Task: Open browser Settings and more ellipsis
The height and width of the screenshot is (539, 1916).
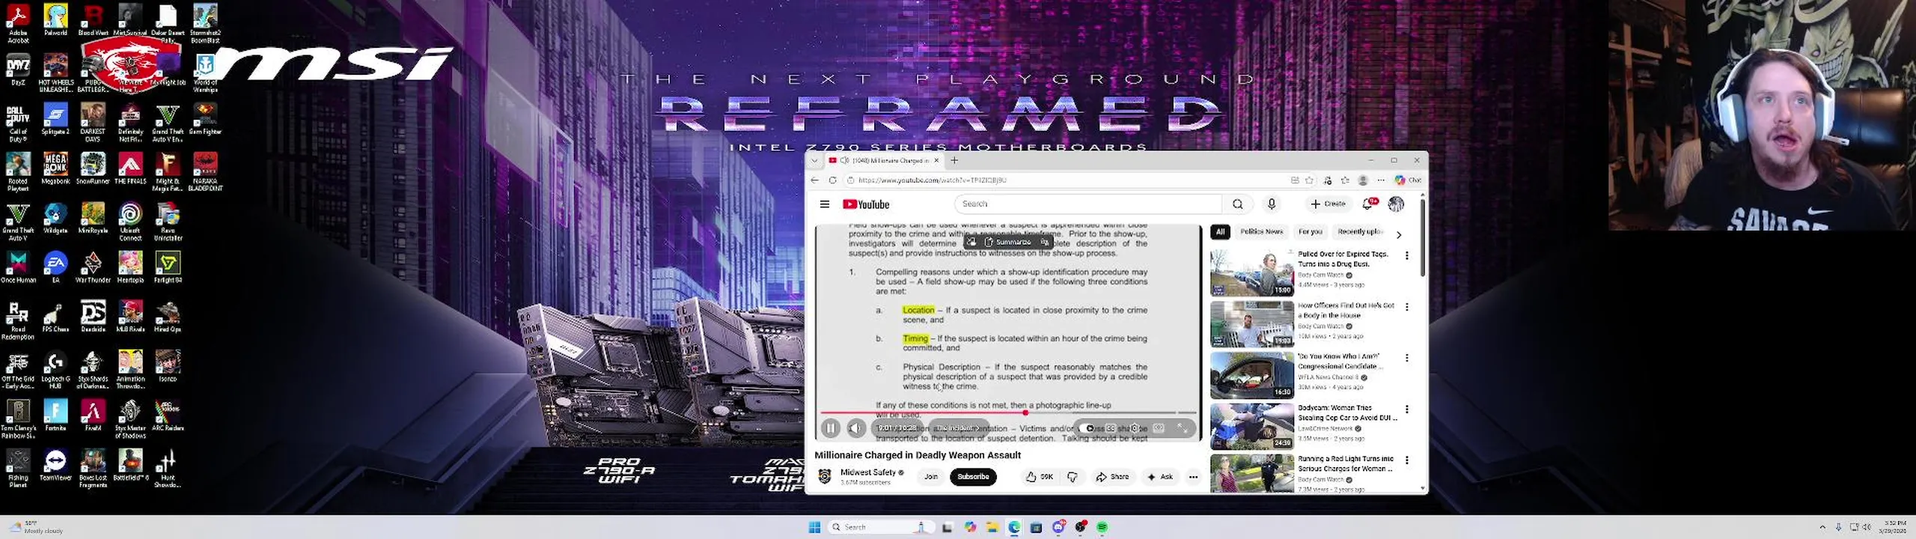Action: (x=1381, y=180)
